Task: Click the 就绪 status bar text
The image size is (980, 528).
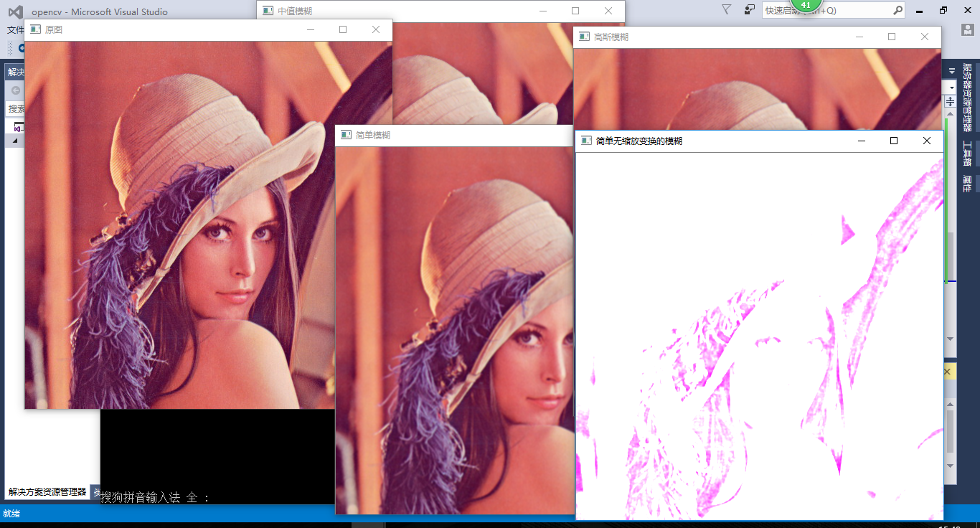Action: (x=11, y=514)
